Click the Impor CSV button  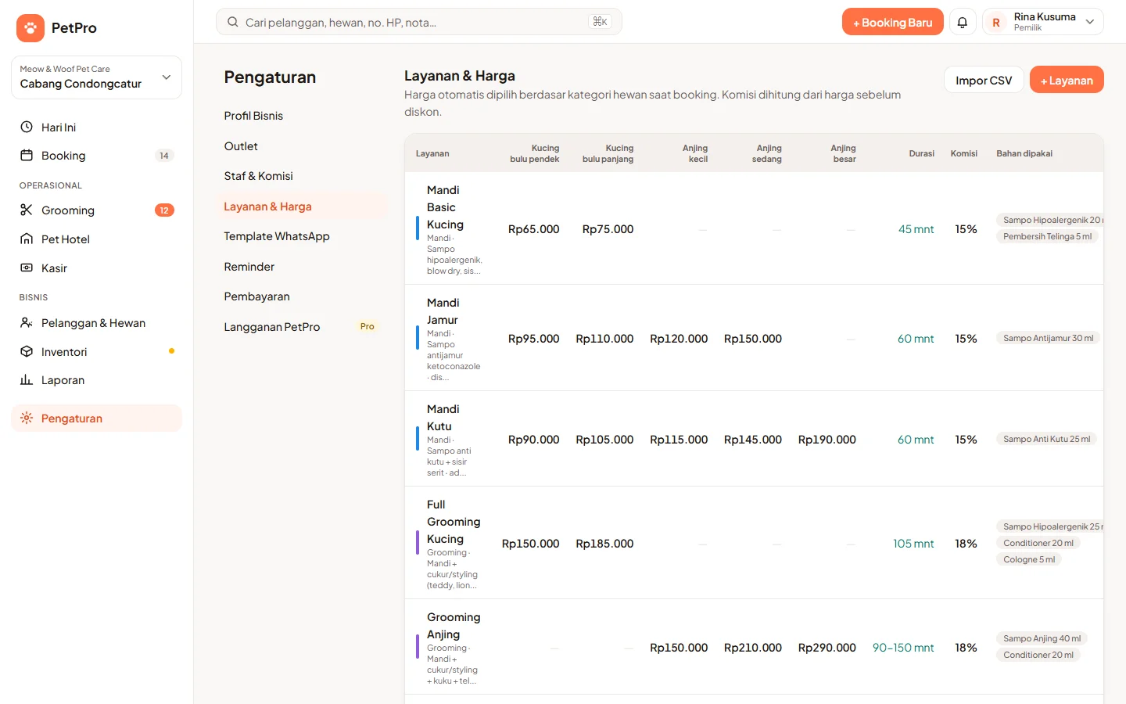click(x=984, y=80)
